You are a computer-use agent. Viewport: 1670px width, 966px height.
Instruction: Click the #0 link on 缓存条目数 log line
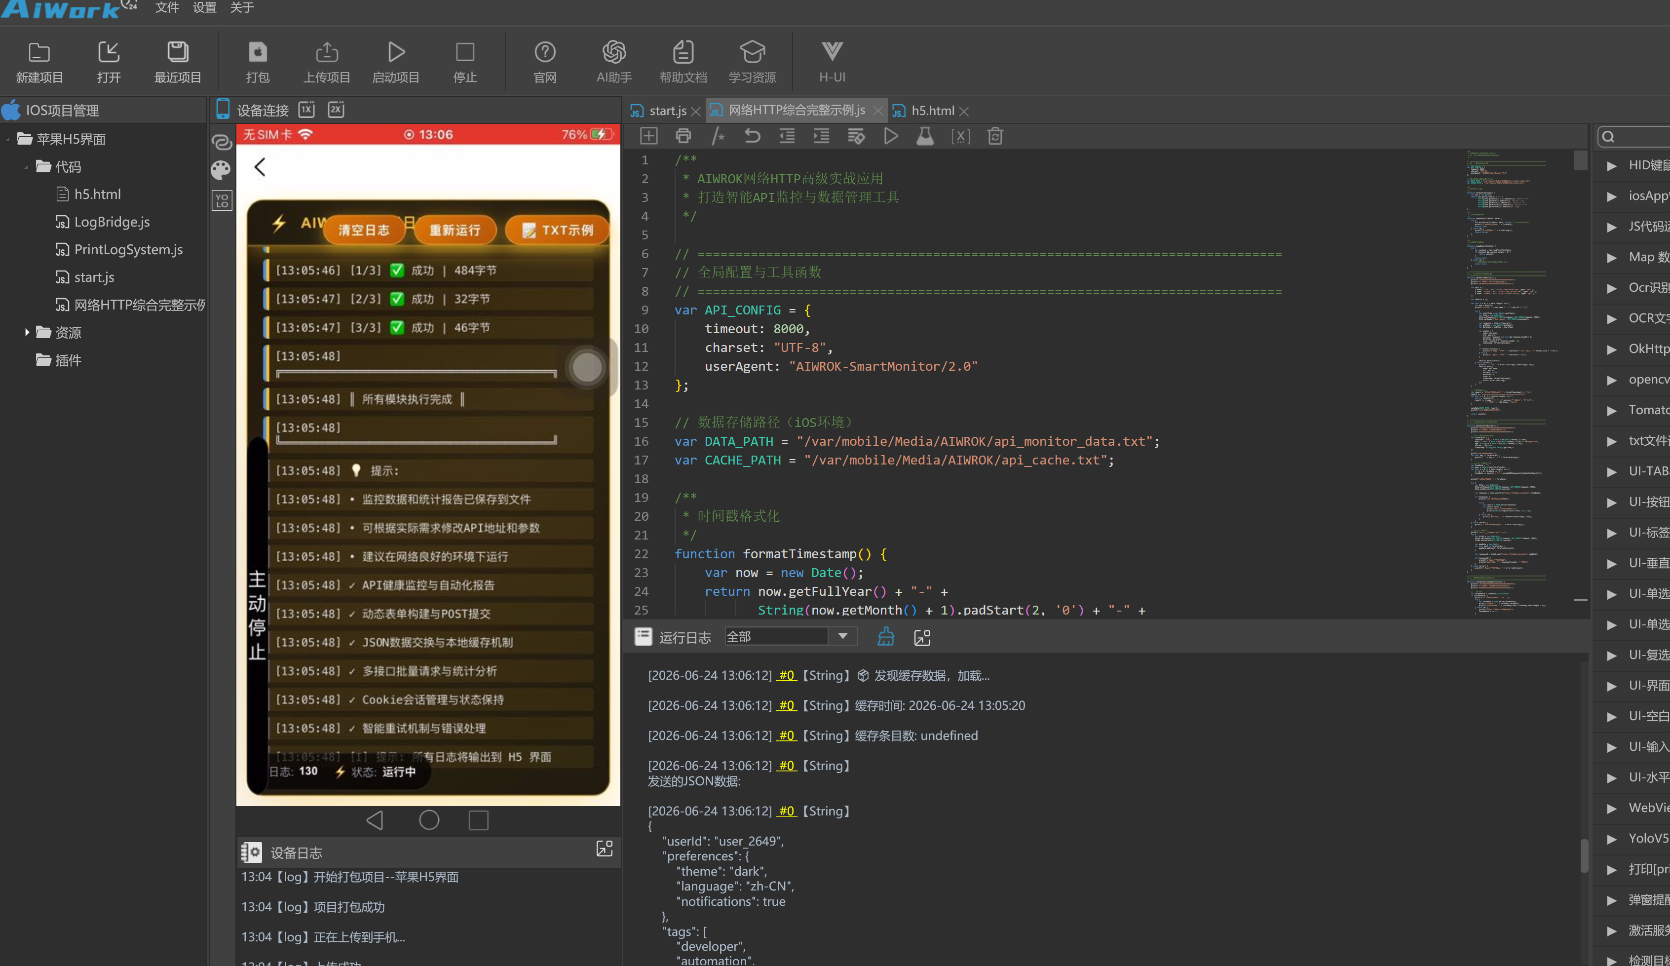[x=786, y=735]
